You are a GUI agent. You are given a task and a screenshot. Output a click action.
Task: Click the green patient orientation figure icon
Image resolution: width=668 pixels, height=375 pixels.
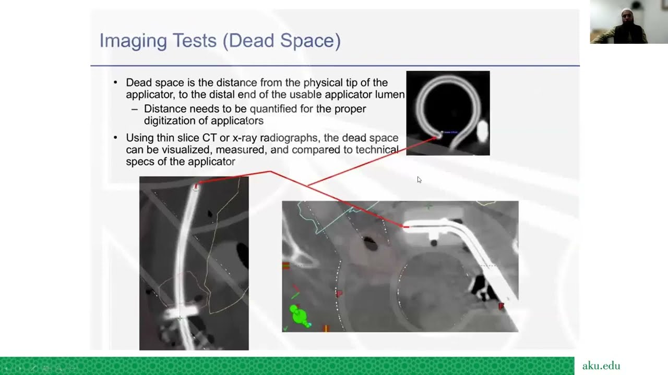pos(300,317)
